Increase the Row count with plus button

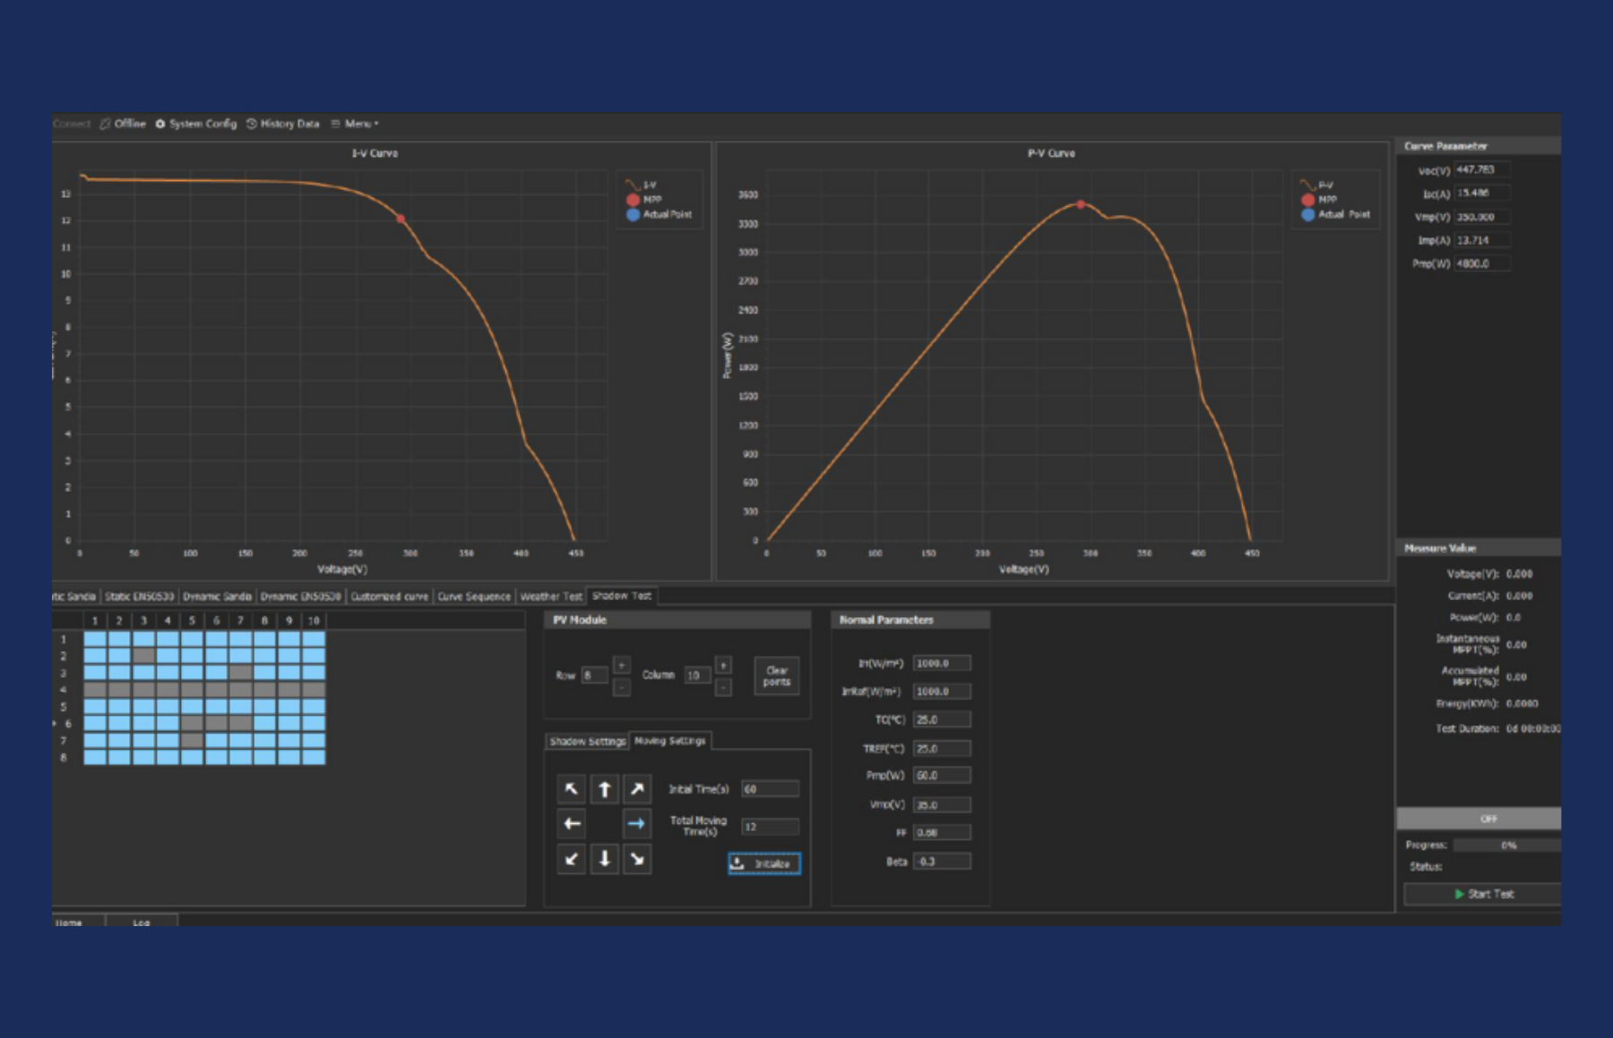[x=621, y=665]
